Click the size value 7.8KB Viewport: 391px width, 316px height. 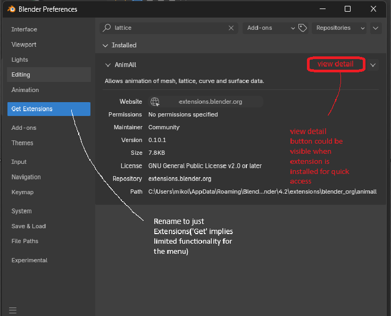pyautogui.click(x=156, y=153)
